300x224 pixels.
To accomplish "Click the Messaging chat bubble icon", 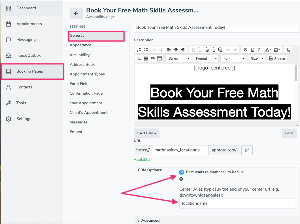I will pyautogui.click(x=8, y=40).
